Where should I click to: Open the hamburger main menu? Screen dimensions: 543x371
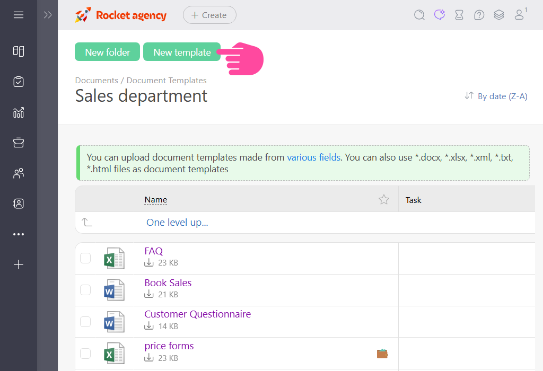tap(19, 15)
